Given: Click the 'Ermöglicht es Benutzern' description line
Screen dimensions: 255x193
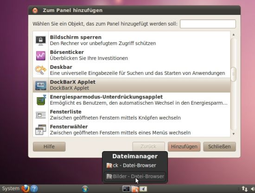Looking at the screenshot, I should point(139,103).
